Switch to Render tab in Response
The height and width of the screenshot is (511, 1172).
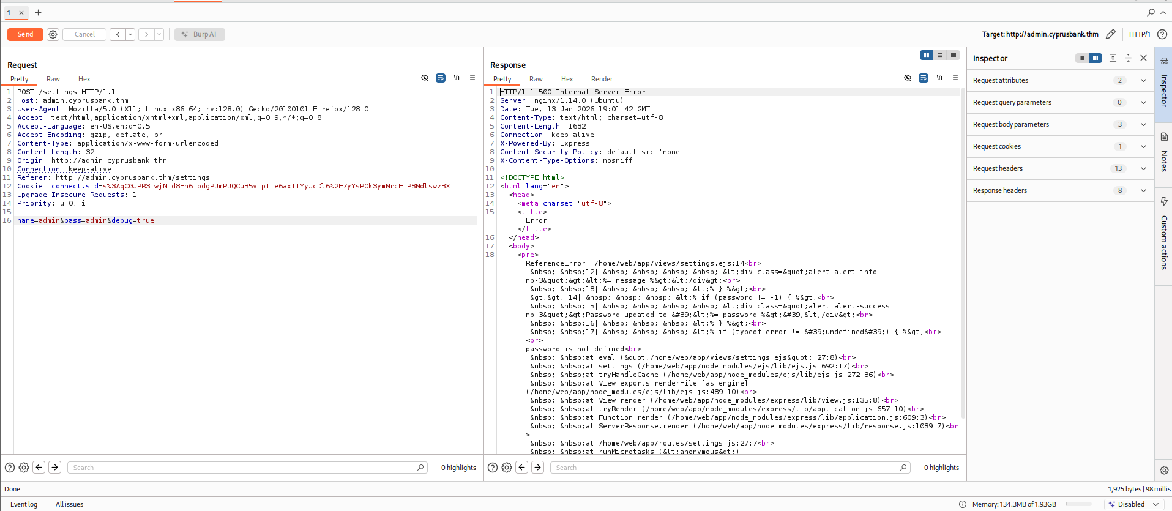[x=602, y=79]
